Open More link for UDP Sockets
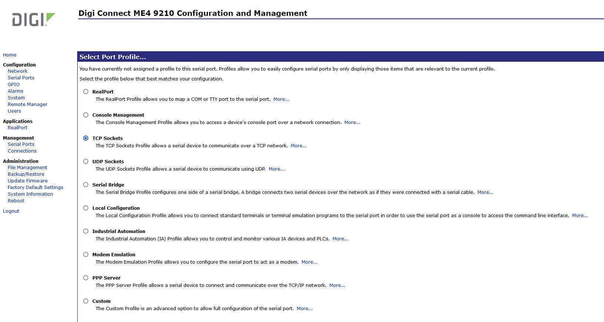 click(276, 169)
